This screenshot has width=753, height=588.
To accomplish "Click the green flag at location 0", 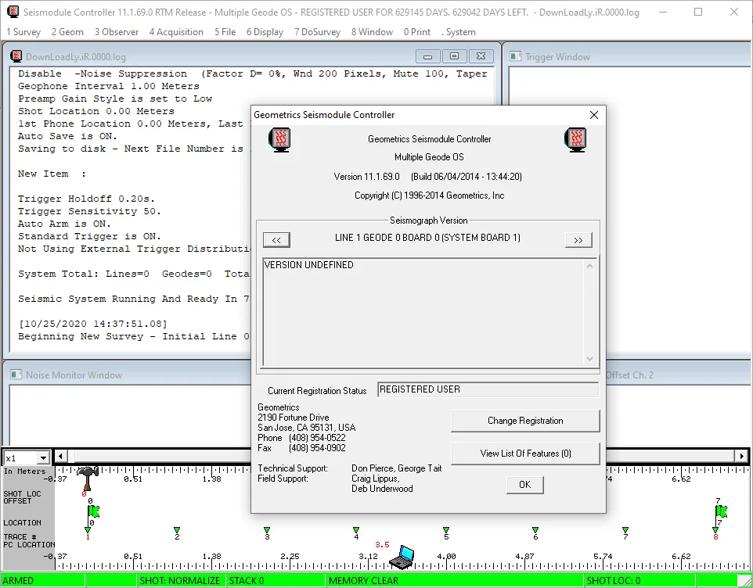I will (93, 511).
